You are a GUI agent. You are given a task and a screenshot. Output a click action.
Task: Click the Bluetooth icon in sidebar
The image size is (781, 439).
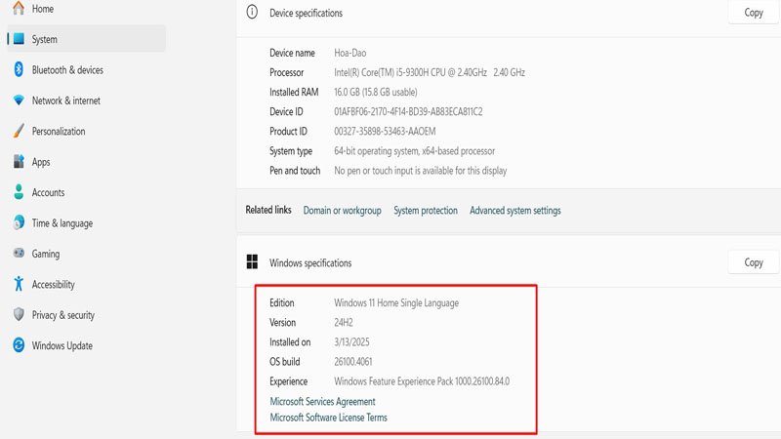pyautogui.click(x=19, y=69)
